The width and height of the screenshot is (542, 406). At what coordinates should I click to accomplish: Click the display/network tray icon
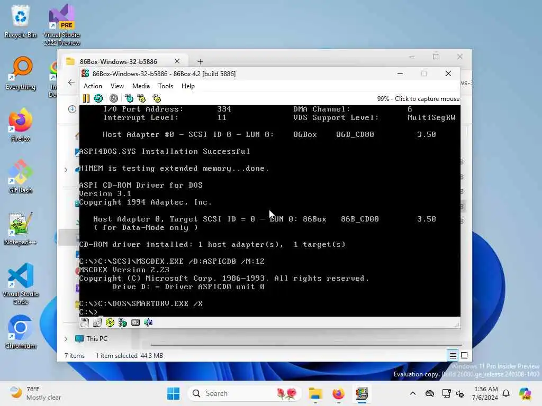[x=446, y=393]
